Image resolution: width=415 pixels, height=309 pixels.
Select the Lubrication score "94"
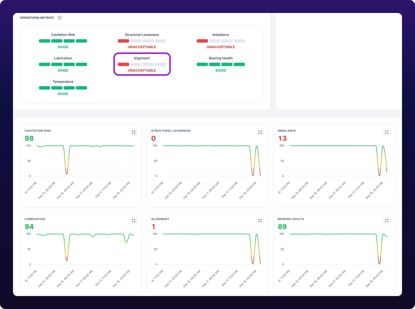point(29,227)
